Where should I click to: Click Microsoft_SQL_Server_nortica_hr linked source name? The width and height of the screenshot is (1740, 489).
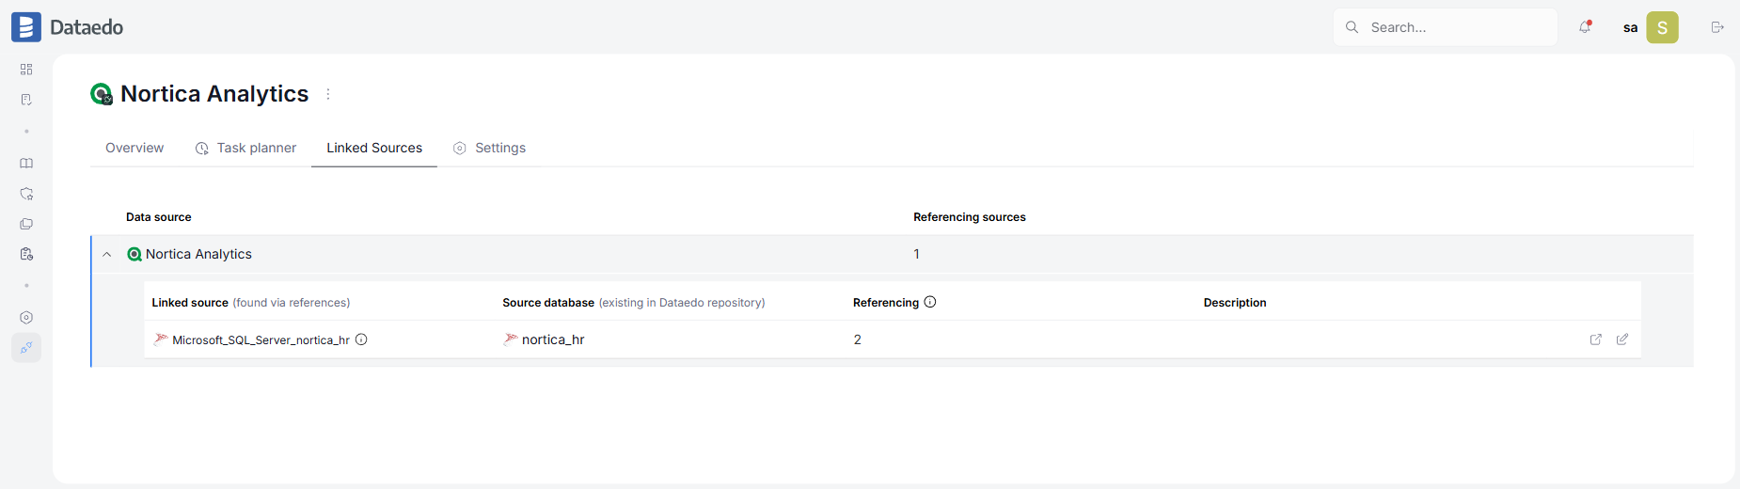[x=261, y=339]
